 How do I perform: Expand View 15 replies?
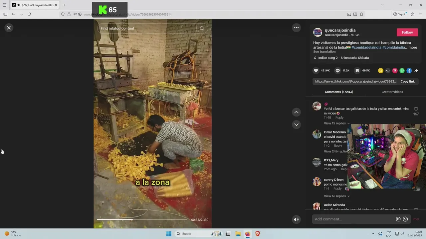[x=337, y=123]
